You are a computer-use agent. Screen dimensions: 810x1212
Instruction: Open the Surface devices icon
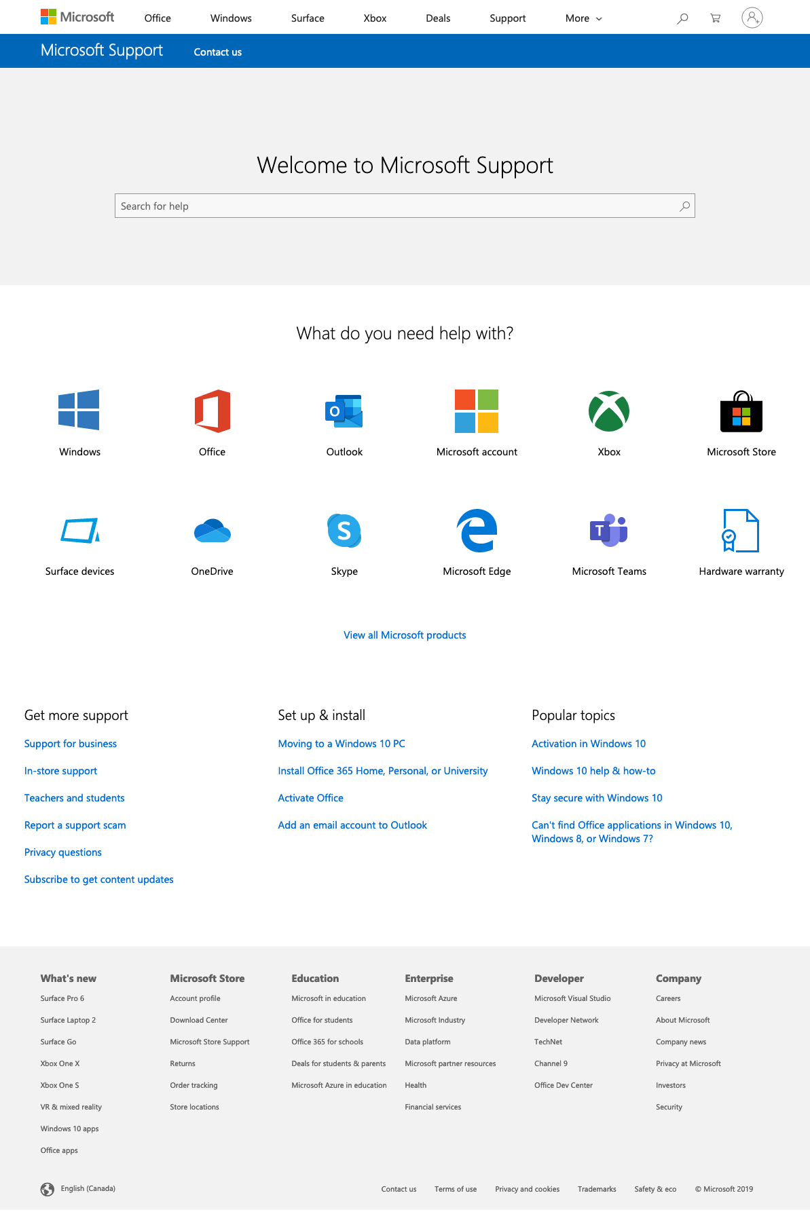(80, 531)
